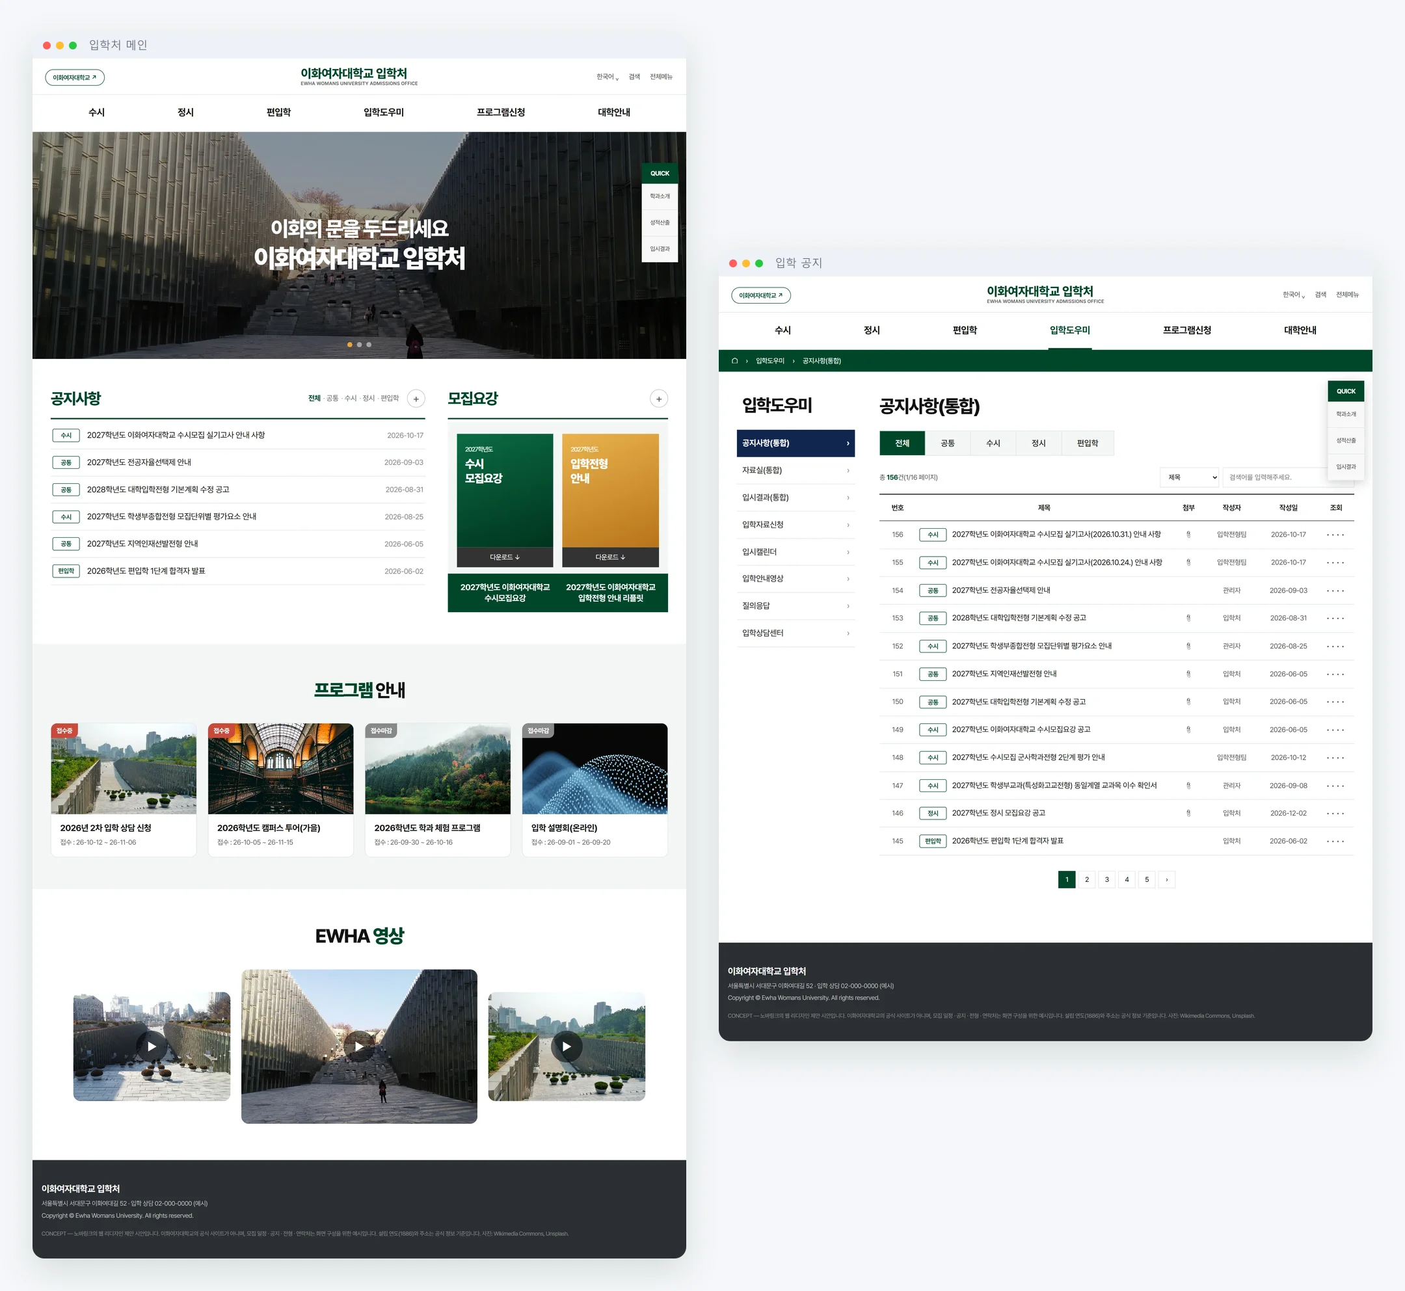Open the 대학안내 menu in the 입학 공지 window
This screenshot has width=1405, height=1291.
1300,330
